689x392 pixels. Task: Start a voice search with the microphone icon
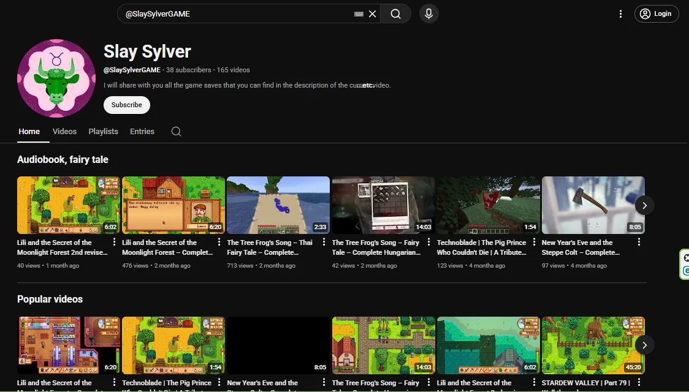click(428, 13)
